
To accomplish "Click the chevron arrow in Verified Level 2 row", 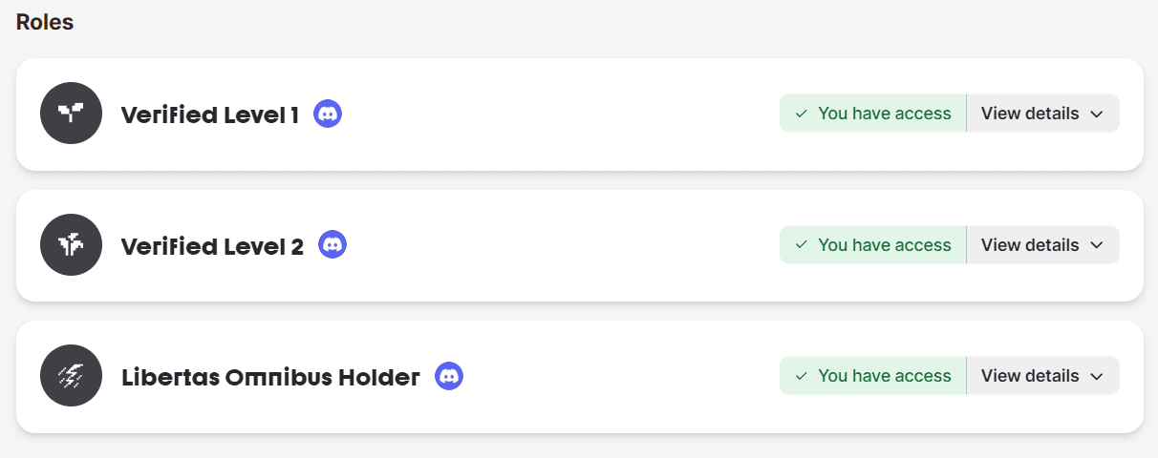I will point(1097,246).
